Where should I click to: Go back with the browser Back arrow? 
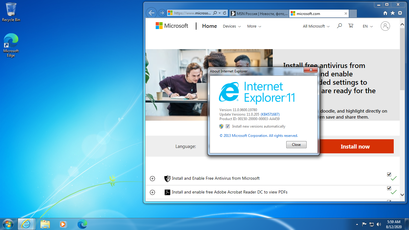coord(152,13)
